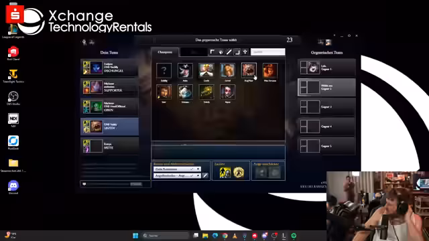Open the emote selector next to ward skin
Screen dimensions: 429x241
pos(275,173)
